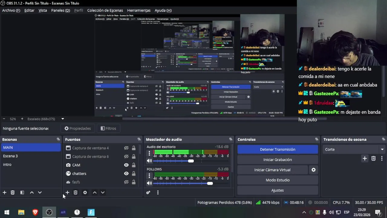Viewport: 387px width, 218px height.
Task: Click Propiedades button above panels
Action: coord(78,128)
